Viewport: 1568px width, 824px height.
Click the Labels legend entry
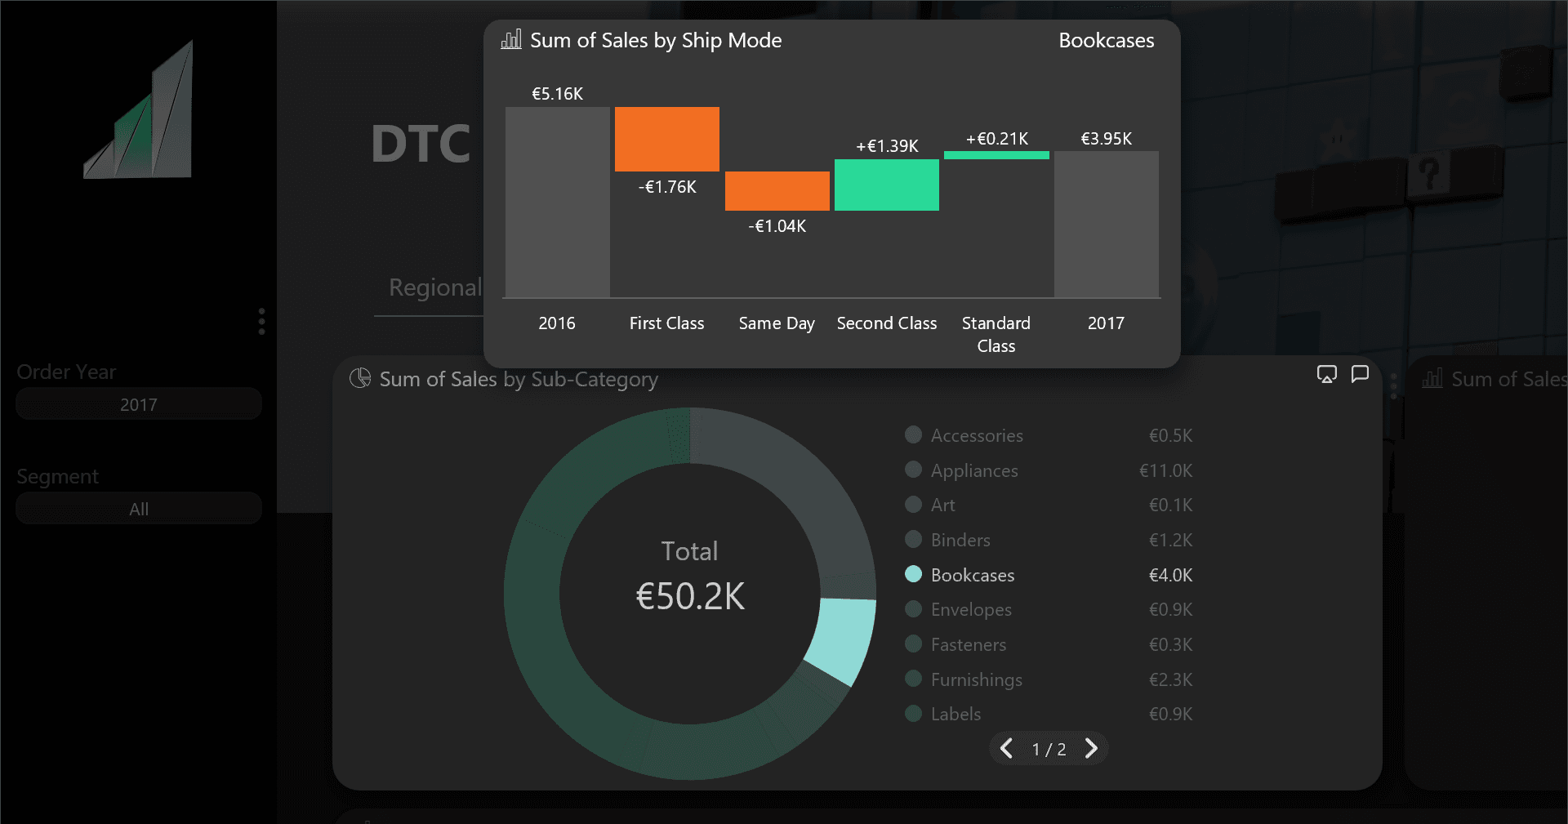(955, 714)
